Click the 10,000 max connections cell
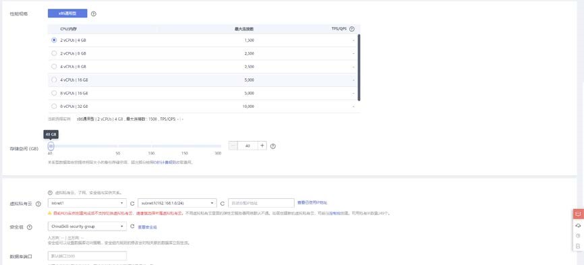584x265 pixels. (248, 107)
